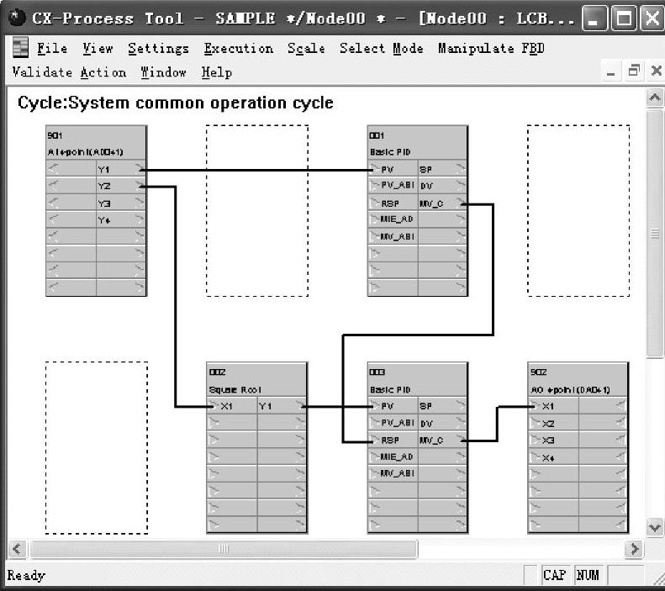Open the Scale menu

click(306, 48)
